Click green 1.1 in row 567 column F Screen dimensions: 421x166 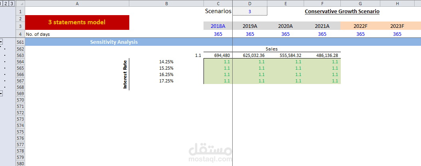click(335, 81)
